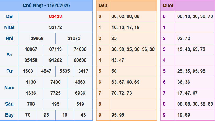Select the Ba prize number 91202
The height and width of the screenshot is (121, 215).
[x=55, y=60]
